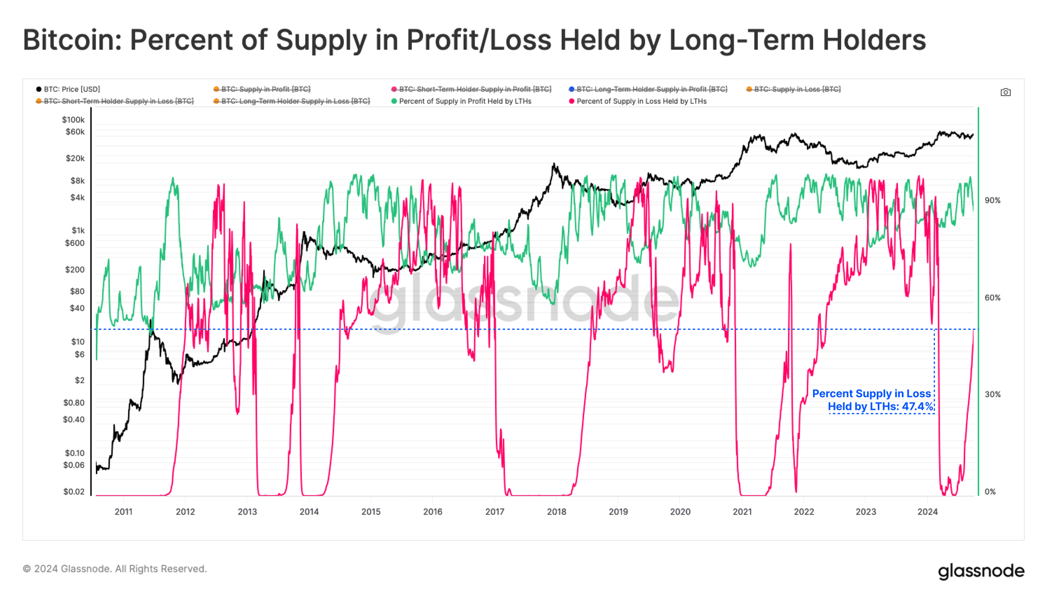Viewport: 1047px width, 603px height.
Task: Click the pink Short-Term Holder Supply in Profit dot
Action: pyautogui.click(x=394, y=90)
